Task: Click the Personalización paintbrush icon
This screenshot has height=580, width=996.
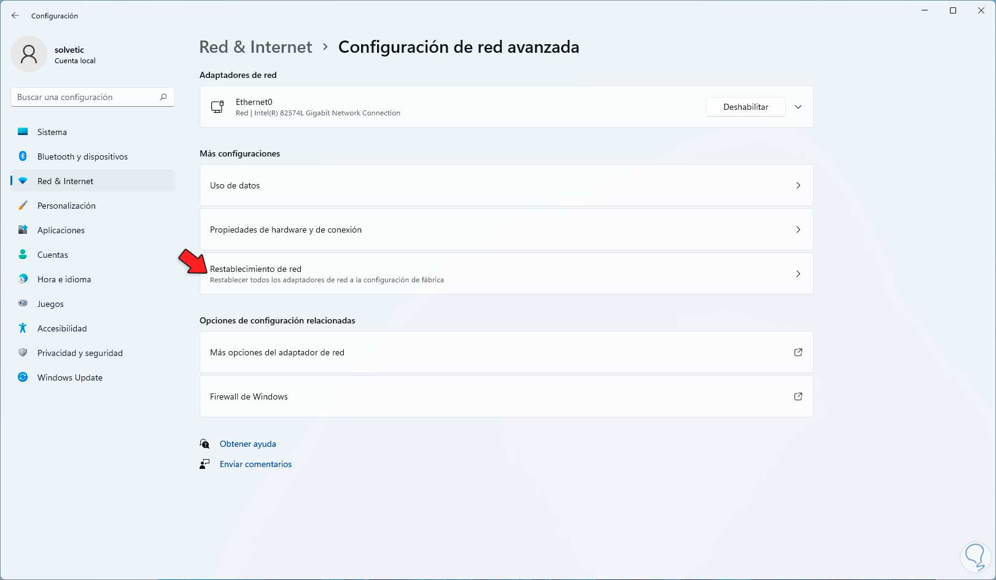Action: [23, 206]
